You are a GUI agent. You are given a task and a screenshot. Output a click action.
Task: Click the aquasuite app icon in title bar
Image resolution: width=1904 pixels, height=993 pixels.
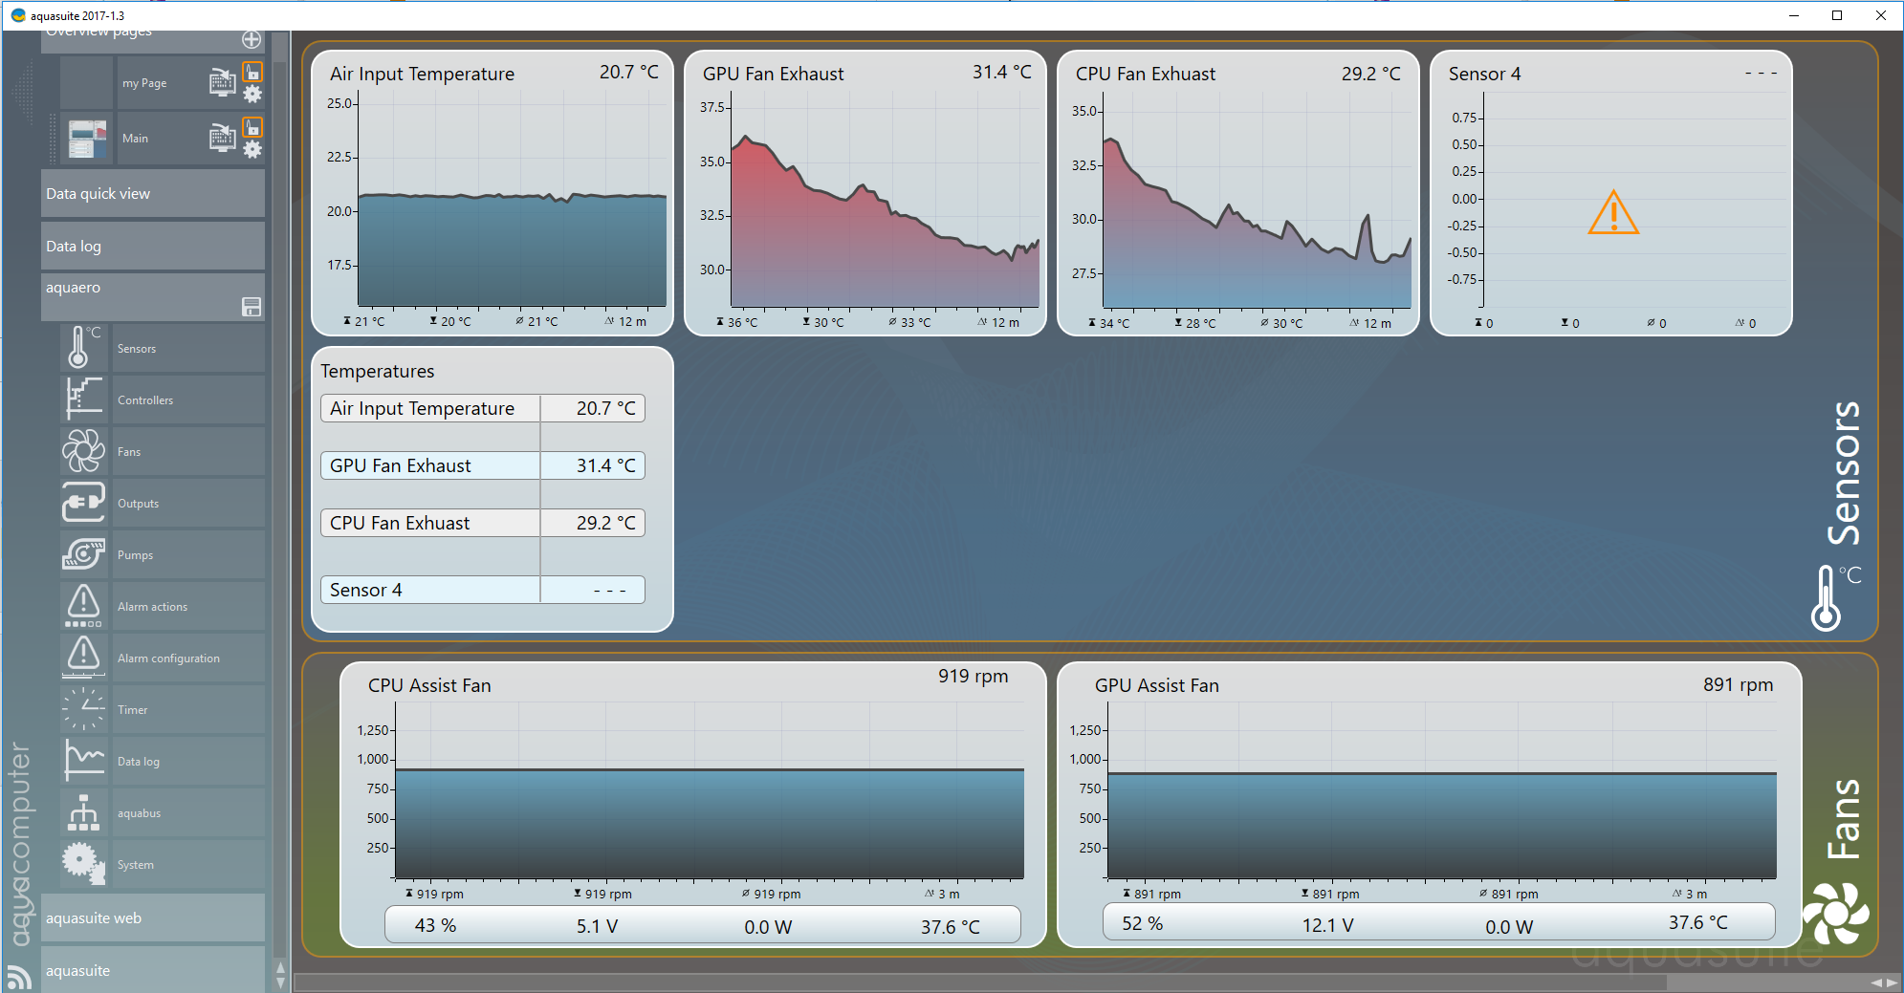tap(17, 15)
